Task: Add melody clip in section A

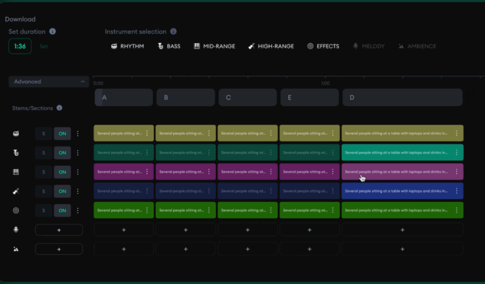Action: 124,230
